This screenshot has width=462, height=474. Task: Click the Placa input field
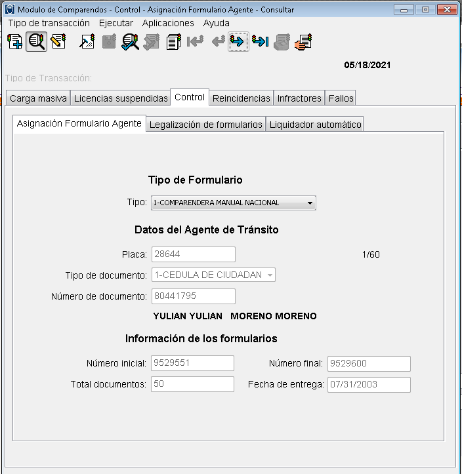(x=193, y=254)
